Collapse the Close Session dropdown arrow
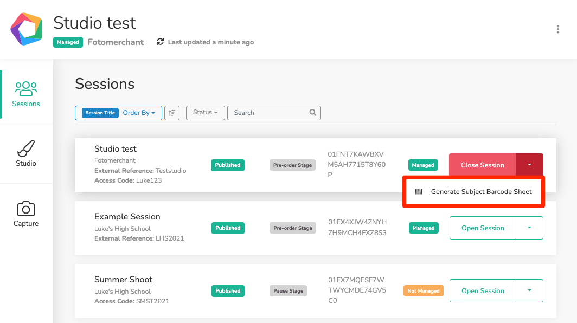Image resolution: width=577 pixels, height=323 pixels. 529,165
